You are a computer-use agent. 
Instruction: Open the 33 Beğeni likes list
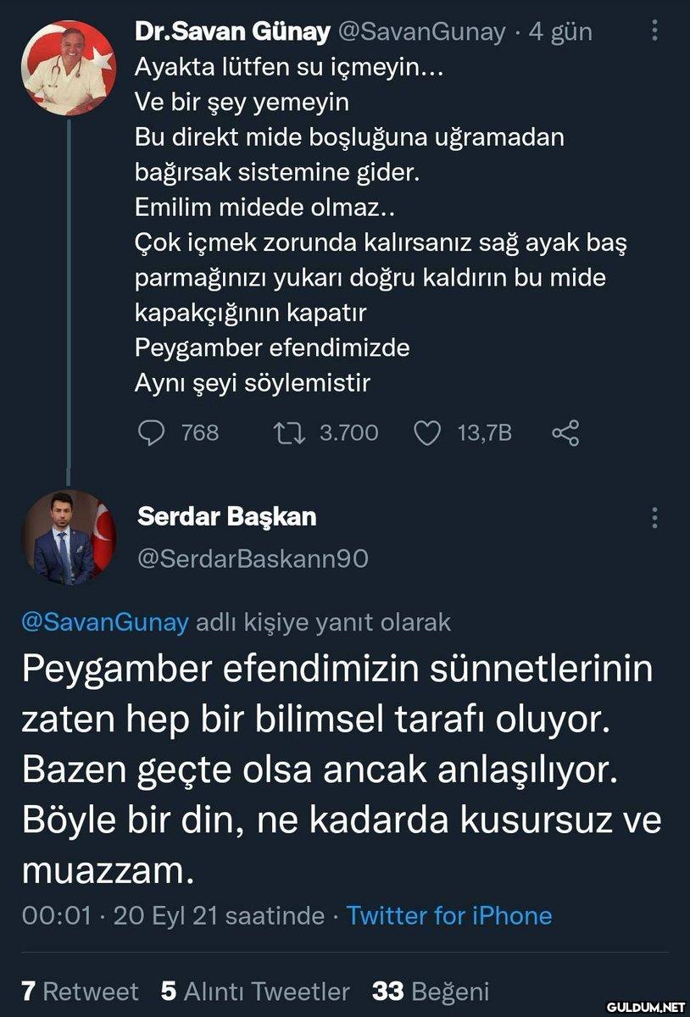click(x=431, y=991)
